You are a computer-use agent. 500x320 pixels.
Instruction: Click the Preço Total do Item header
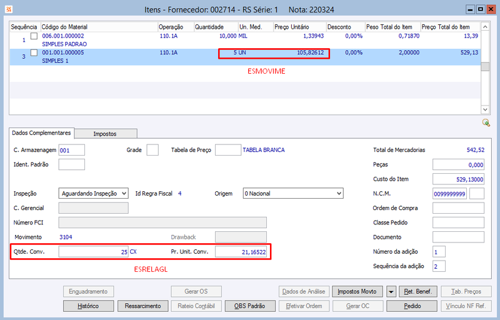coord(450,27)
